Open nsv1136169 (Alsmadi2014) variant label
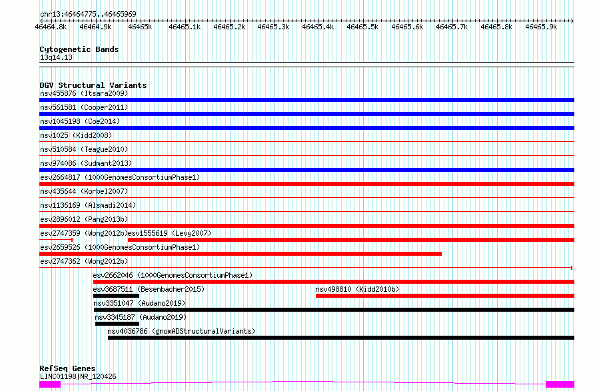 tap(88, 205)
